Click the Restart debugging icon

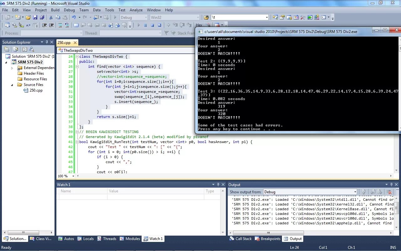(x=159, y=25)
